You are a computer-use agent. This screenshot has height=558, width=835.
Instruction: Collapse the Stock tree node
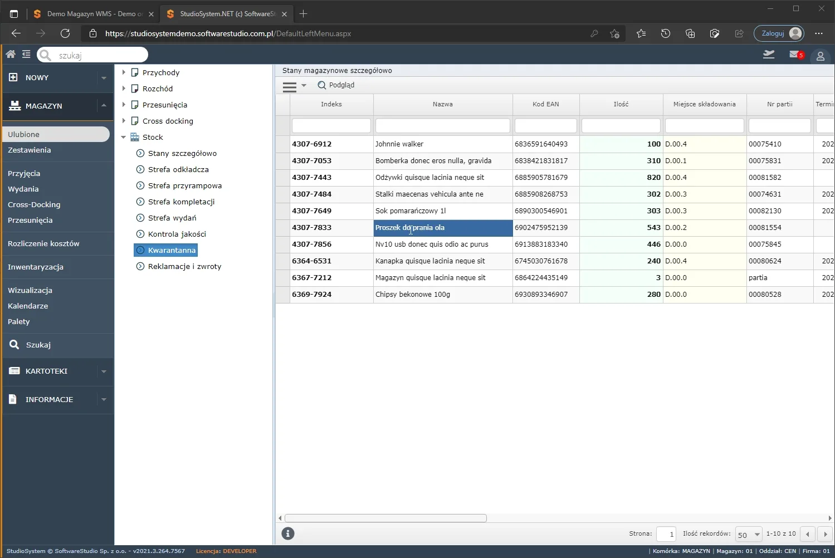[124, 137]
